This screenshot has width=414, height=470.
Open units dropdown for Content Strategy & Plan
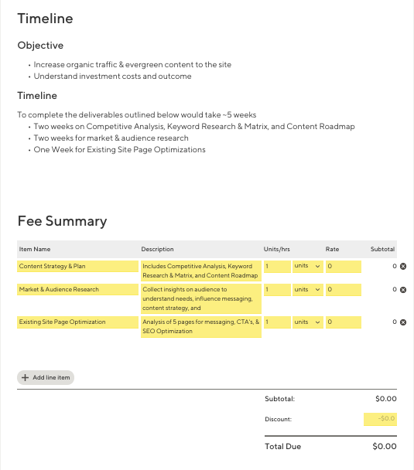(308, 266)
